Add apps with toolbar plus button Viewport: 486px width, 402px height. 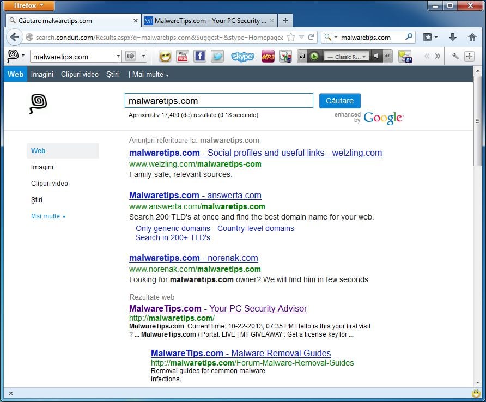469,57
